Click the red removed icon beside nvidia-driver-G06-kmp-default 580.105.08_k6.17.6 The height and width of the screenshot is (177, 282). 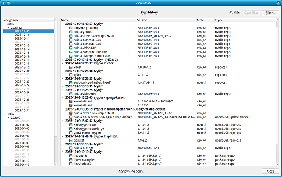(71, 113)
